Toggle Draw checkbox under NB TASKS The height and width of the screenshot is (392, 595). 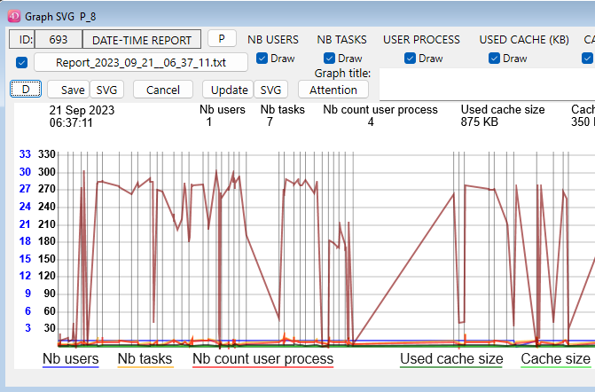[x=331, y=59]
